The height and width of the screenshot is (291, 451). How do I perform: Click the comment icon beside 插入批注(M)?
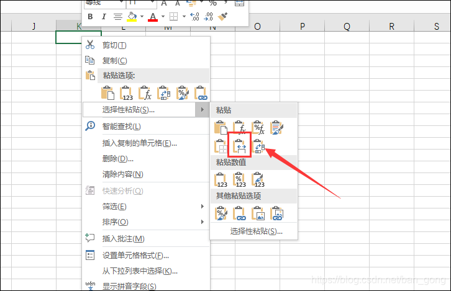click(90, 238)
